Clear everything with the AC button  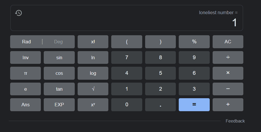click(x=228, y=42)
